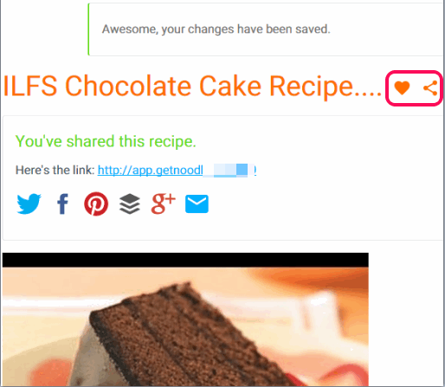Send the recipe via the email envelope icon

point(197,203)
